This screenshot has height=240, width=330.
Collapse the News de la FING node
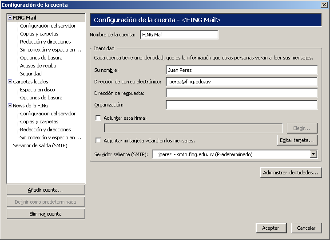click(x=10, y=106)
